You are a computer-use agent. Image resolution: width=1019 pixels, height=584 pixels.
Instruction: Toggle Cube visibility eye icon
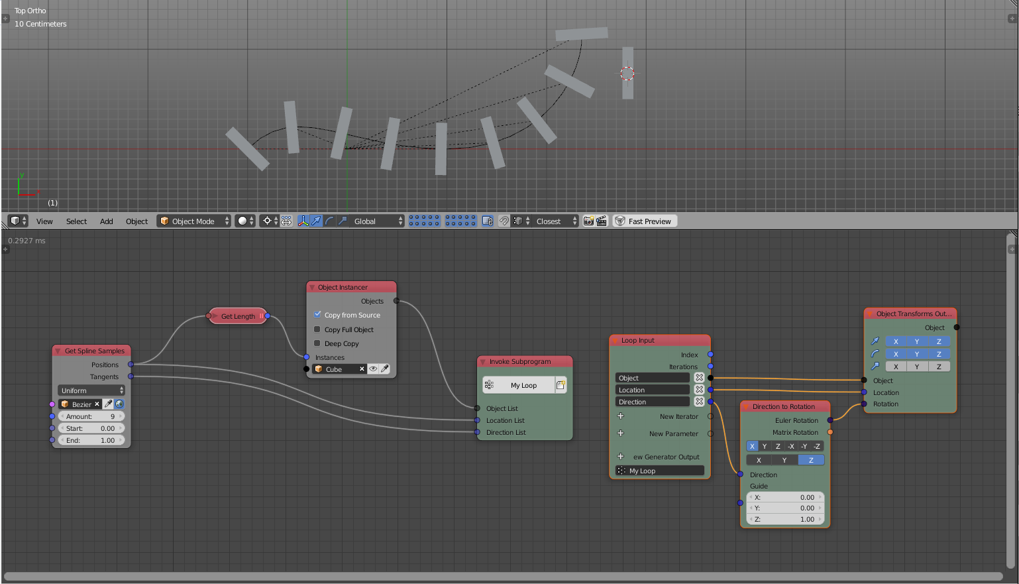tap(373, 369)
